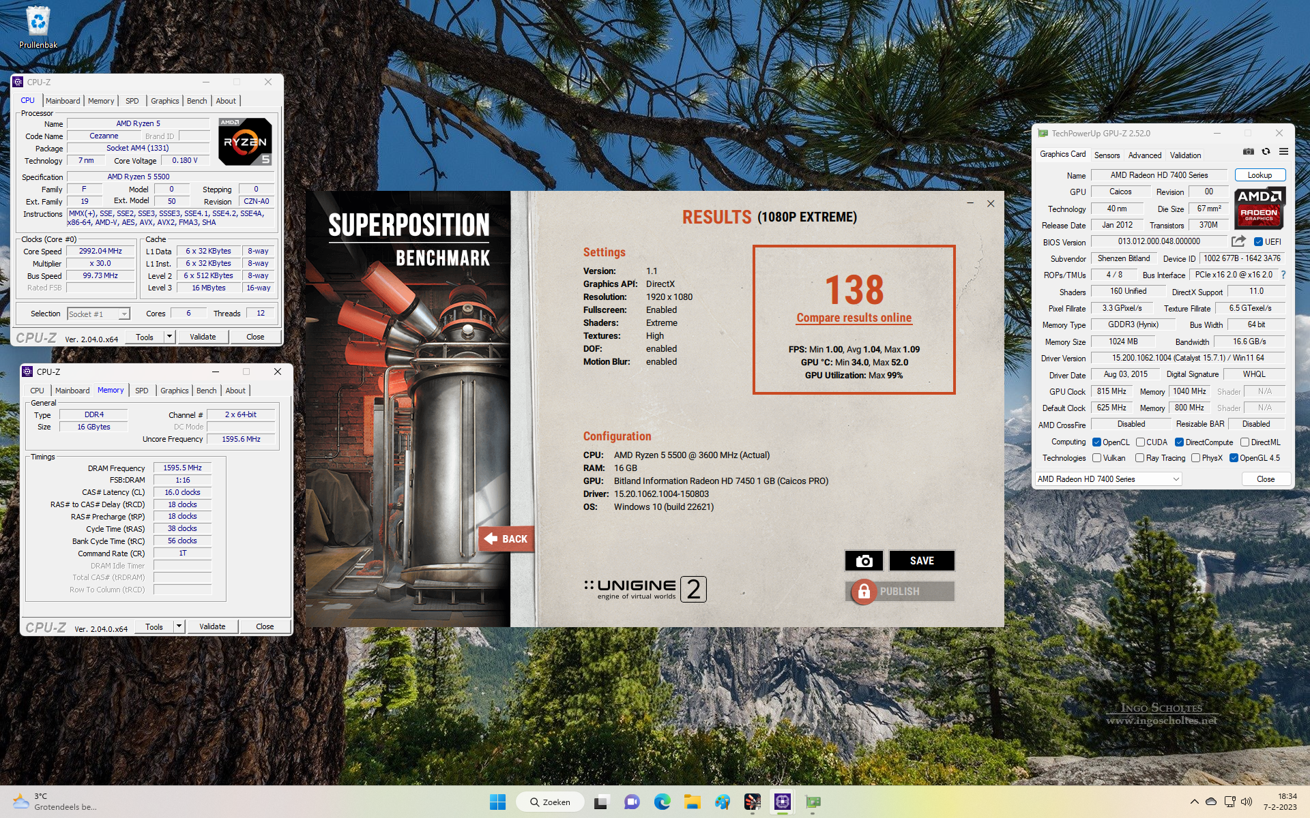Click the Close button in GPU-Z
The height and width of the screenshot is (818, 1310).
coord(1266,479)
